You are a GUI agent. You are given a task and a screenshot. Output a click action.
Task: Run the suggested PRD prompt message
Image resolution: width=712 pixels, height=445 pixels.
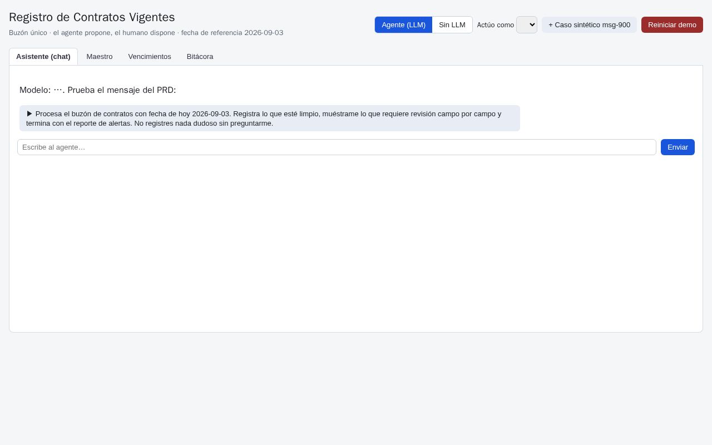[270, 118]
